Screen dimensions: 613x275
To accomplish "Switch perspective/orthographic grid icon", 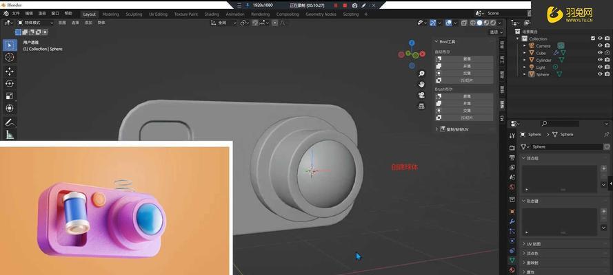I will tap(421, 106).
